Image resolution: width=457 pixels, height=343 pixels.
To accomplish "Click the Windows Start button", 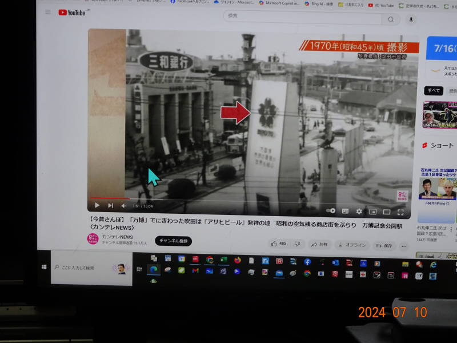I will 44,267.
